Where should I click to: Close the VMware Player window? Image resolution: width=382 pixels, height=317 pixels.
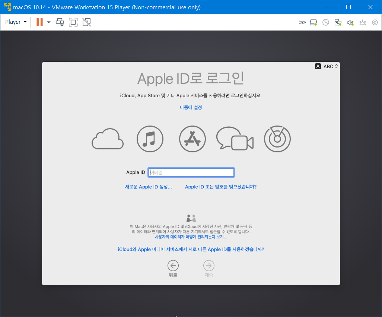coord(370,7)
